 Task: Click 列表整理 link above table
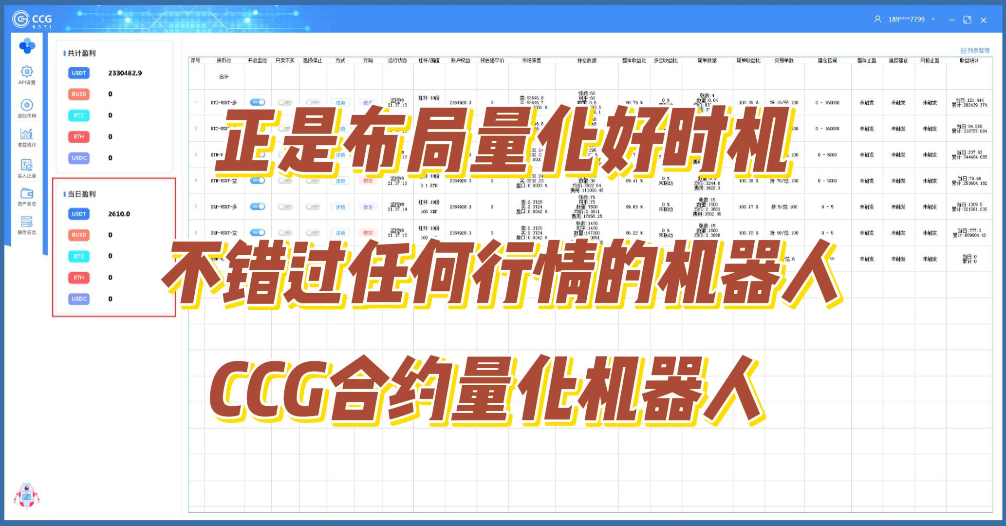975,51
